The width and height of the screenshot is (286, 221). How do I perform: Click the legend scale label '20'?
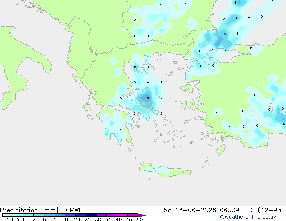pos(77,219)
